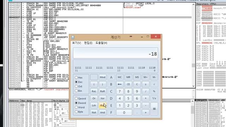Viewport: 226px width, 127px height.
Task: Click the RoL rotate left button
Action: (x=94, y=91)
